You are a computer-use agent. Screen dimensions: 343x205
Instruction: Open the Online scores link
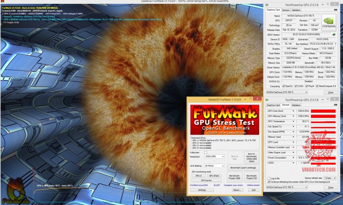pyautogui.click(x=253, y=185)
